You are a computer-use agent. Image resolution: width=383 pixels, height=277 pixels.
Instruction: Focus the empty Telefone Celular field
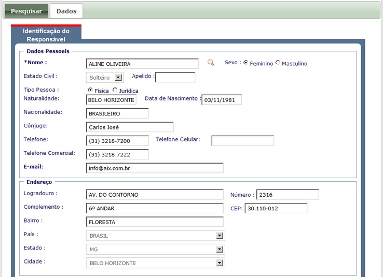pos(242,141)
